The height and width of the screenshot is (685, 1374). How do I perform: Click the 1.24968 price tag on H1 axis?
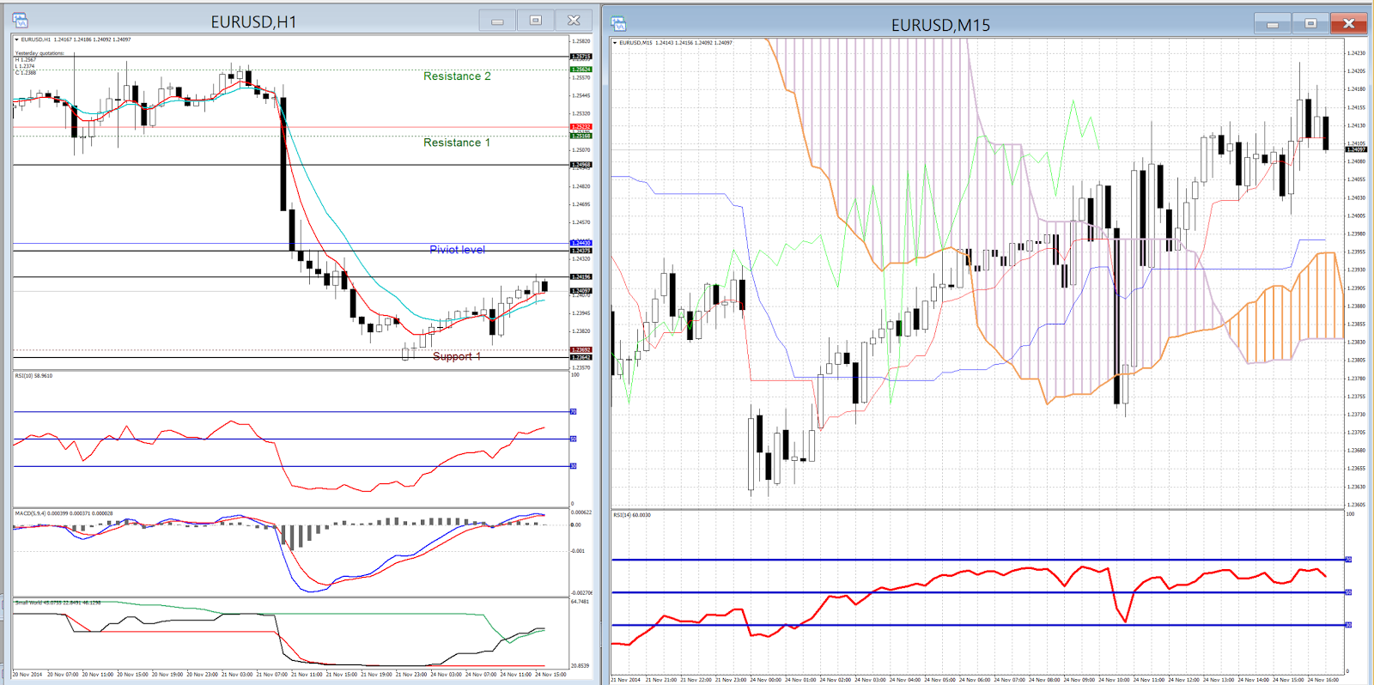coord(581,165)
